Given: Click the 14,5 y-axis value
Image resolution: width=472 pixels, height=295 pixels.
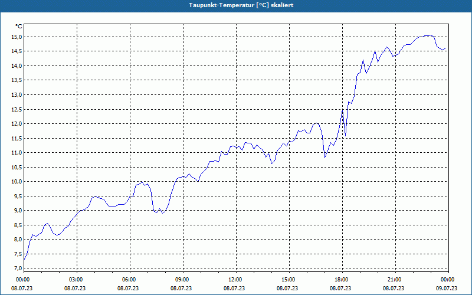Looking at the screenshot, I should click(x=17, y=51).
